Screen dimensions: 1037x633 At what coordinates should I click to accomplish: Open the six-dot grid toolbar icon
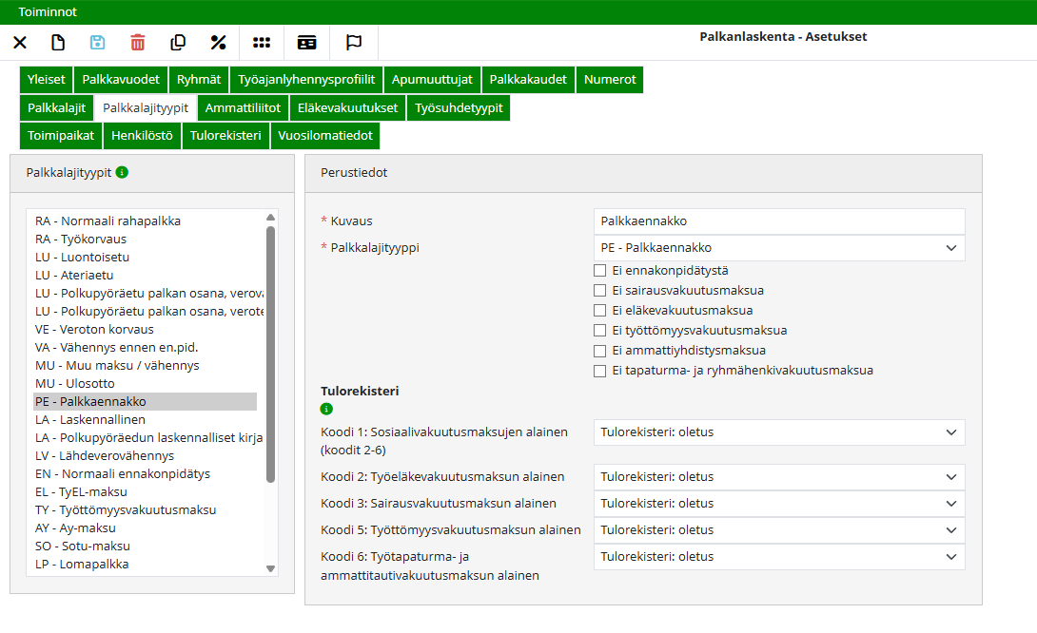point(261,42)
